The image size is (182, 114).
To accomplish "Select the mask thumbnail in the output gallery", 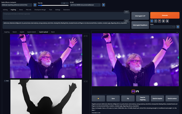I will tap(137, 91).
